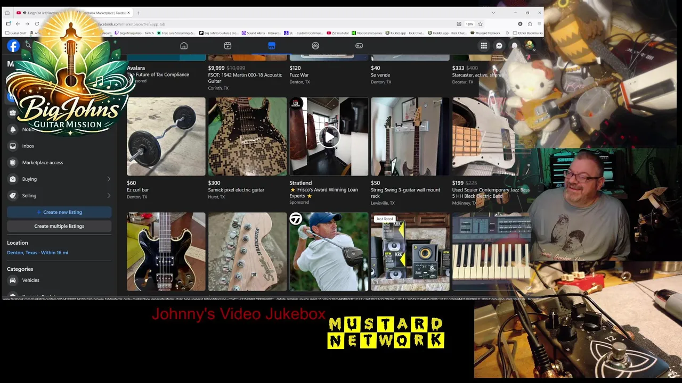The image size is (682, 383).
Task: Open the golfer sponsored ad image
Action: coord(329,252)
